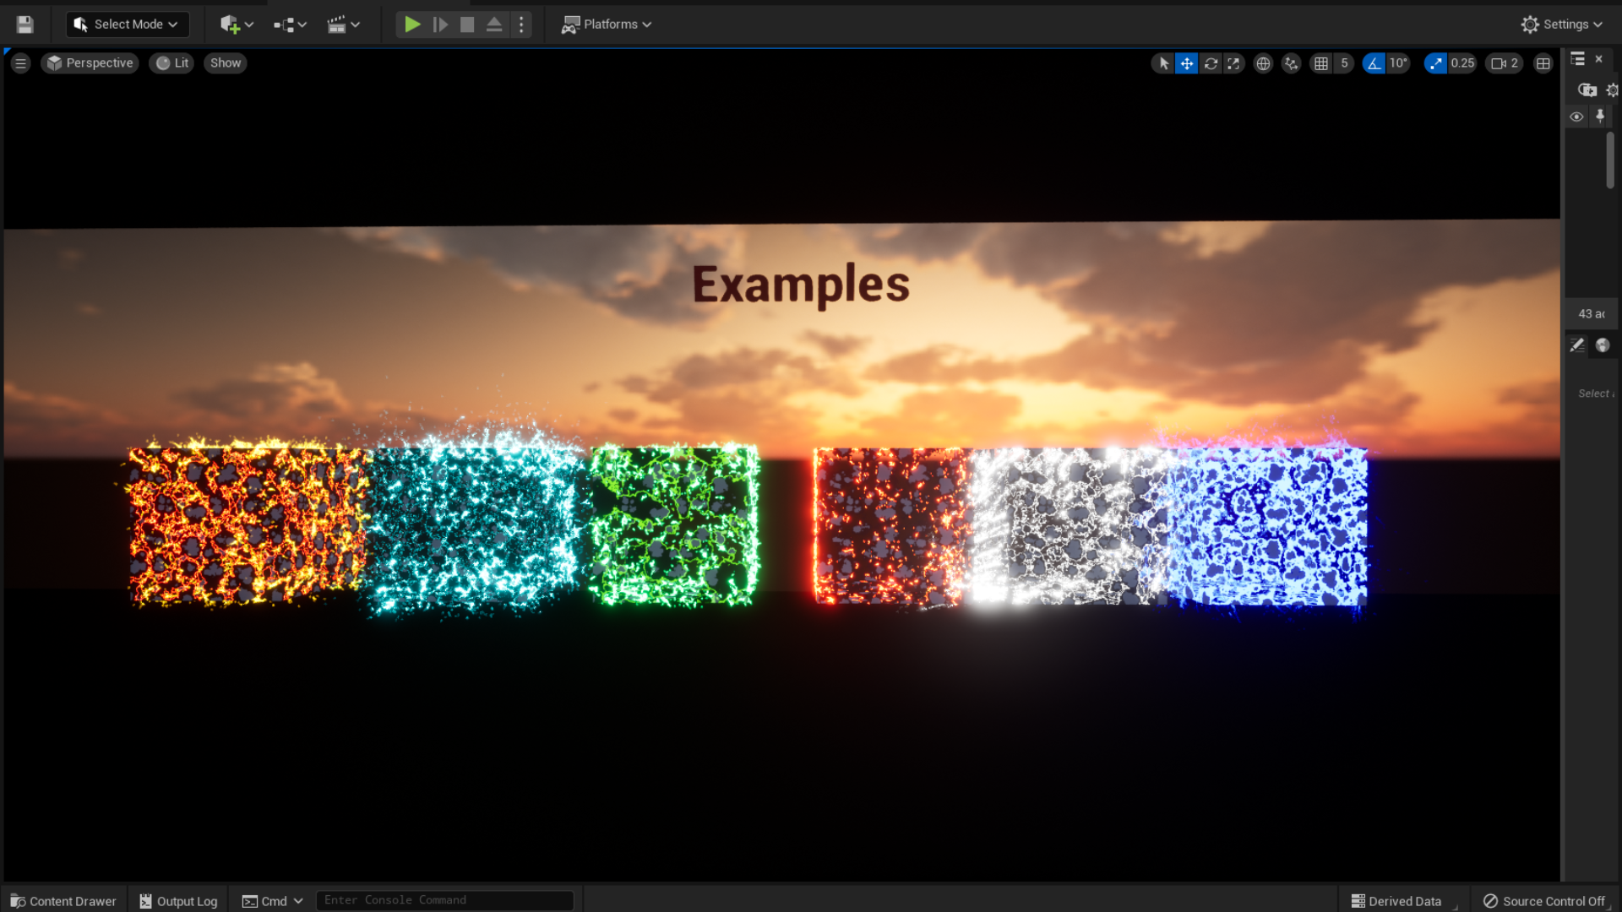Select the white particle cube

coord(1069,526)
